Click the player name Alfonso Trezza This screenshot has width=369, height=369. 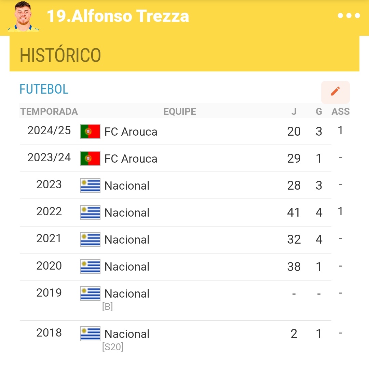pyautogui.click(x=118, y=16)
